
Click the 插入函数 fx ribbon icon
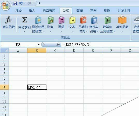[8, 20]
